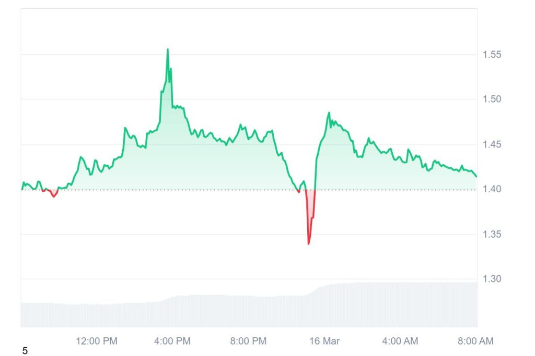
Task: Click the end of the green price line
Action: coord(476,176)
